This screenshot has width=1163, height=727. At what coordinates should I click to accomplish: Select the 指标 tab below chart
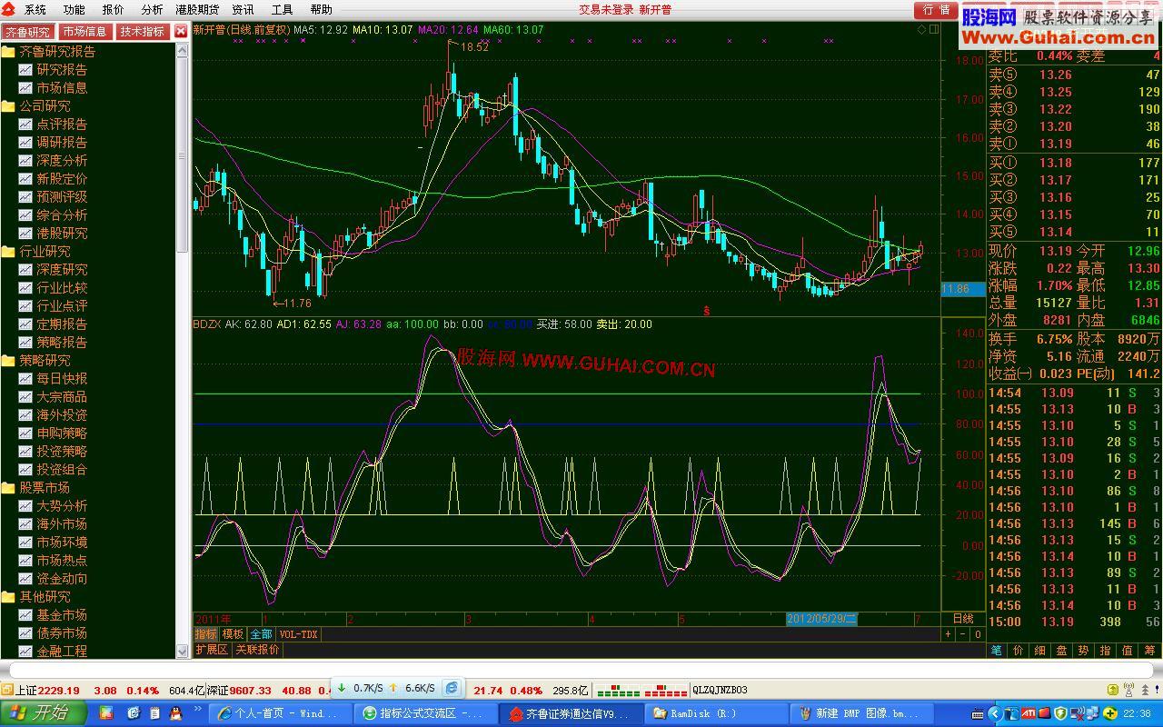pyautogui.click(x=205, y=634)
